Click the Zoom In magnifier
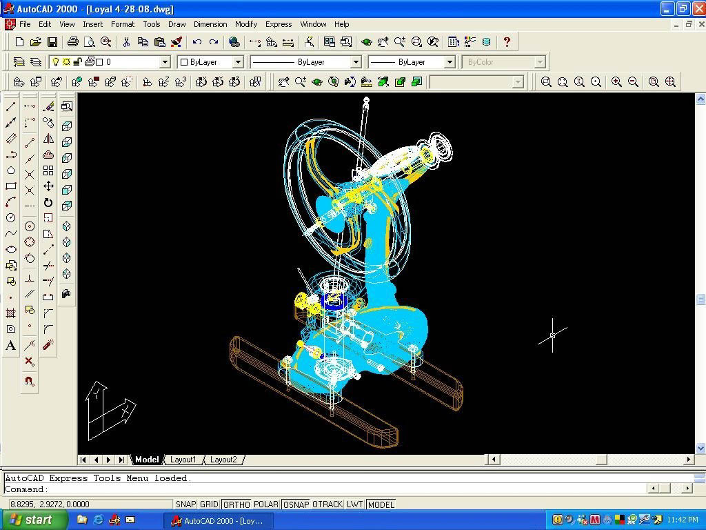This screenshot has width=706, height=530. tap(616, 82)
